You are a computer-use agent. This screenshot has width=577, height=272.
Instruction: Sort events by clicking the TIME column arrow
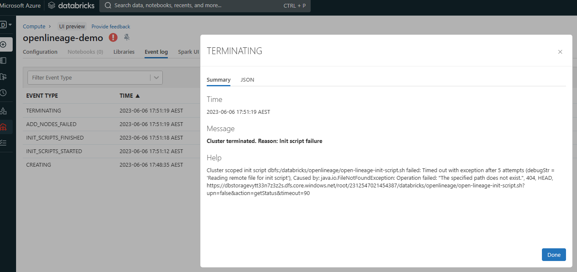[x=137, y=96]
